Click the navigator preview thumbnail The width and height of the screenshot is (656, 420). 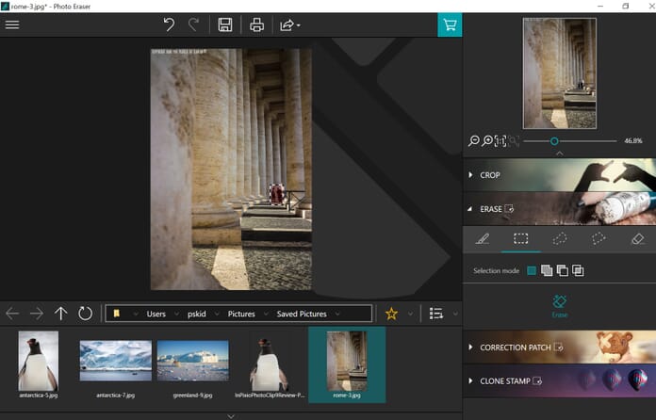(559, 73)
